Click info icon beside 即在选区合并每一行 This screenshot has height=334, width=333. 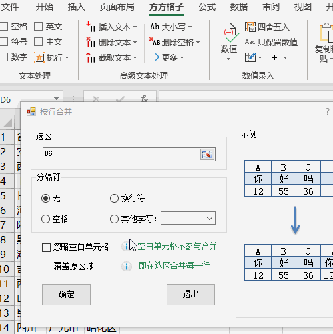tap(127, 266)
